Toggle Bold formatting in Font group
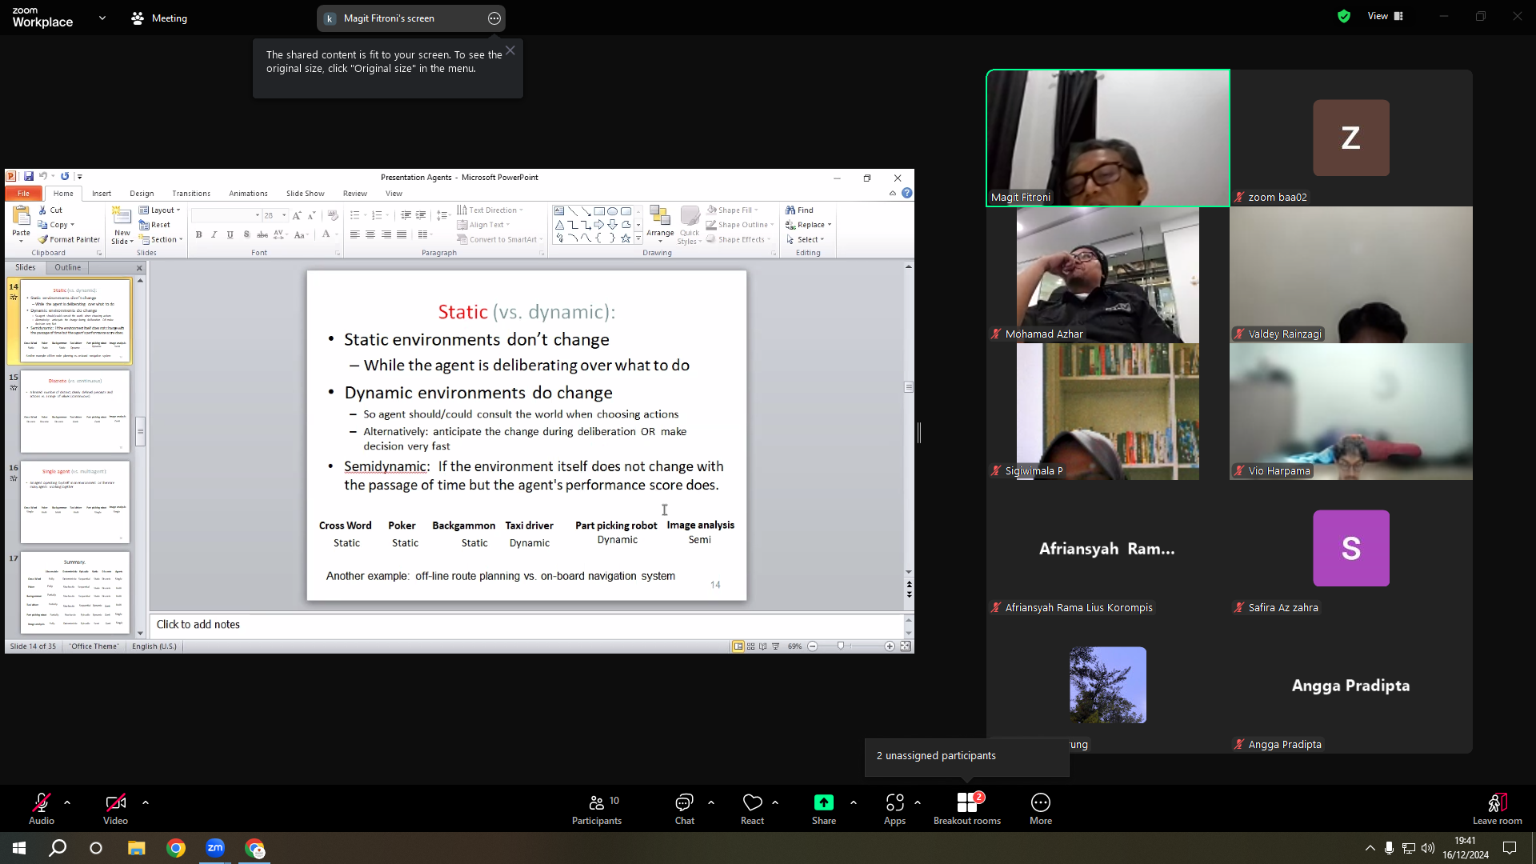 tap(198, 235)
